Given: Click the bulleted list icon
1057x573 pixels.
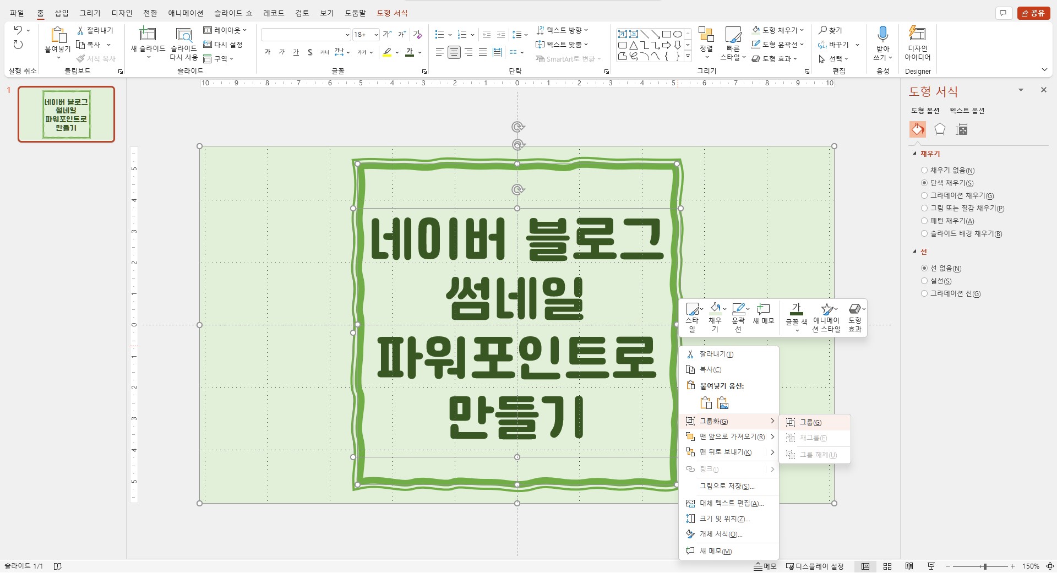Looking at the screenshot, I should click(x=439, y=35).
